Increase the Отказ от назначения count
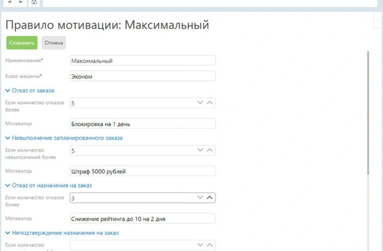 pos(210,198)
